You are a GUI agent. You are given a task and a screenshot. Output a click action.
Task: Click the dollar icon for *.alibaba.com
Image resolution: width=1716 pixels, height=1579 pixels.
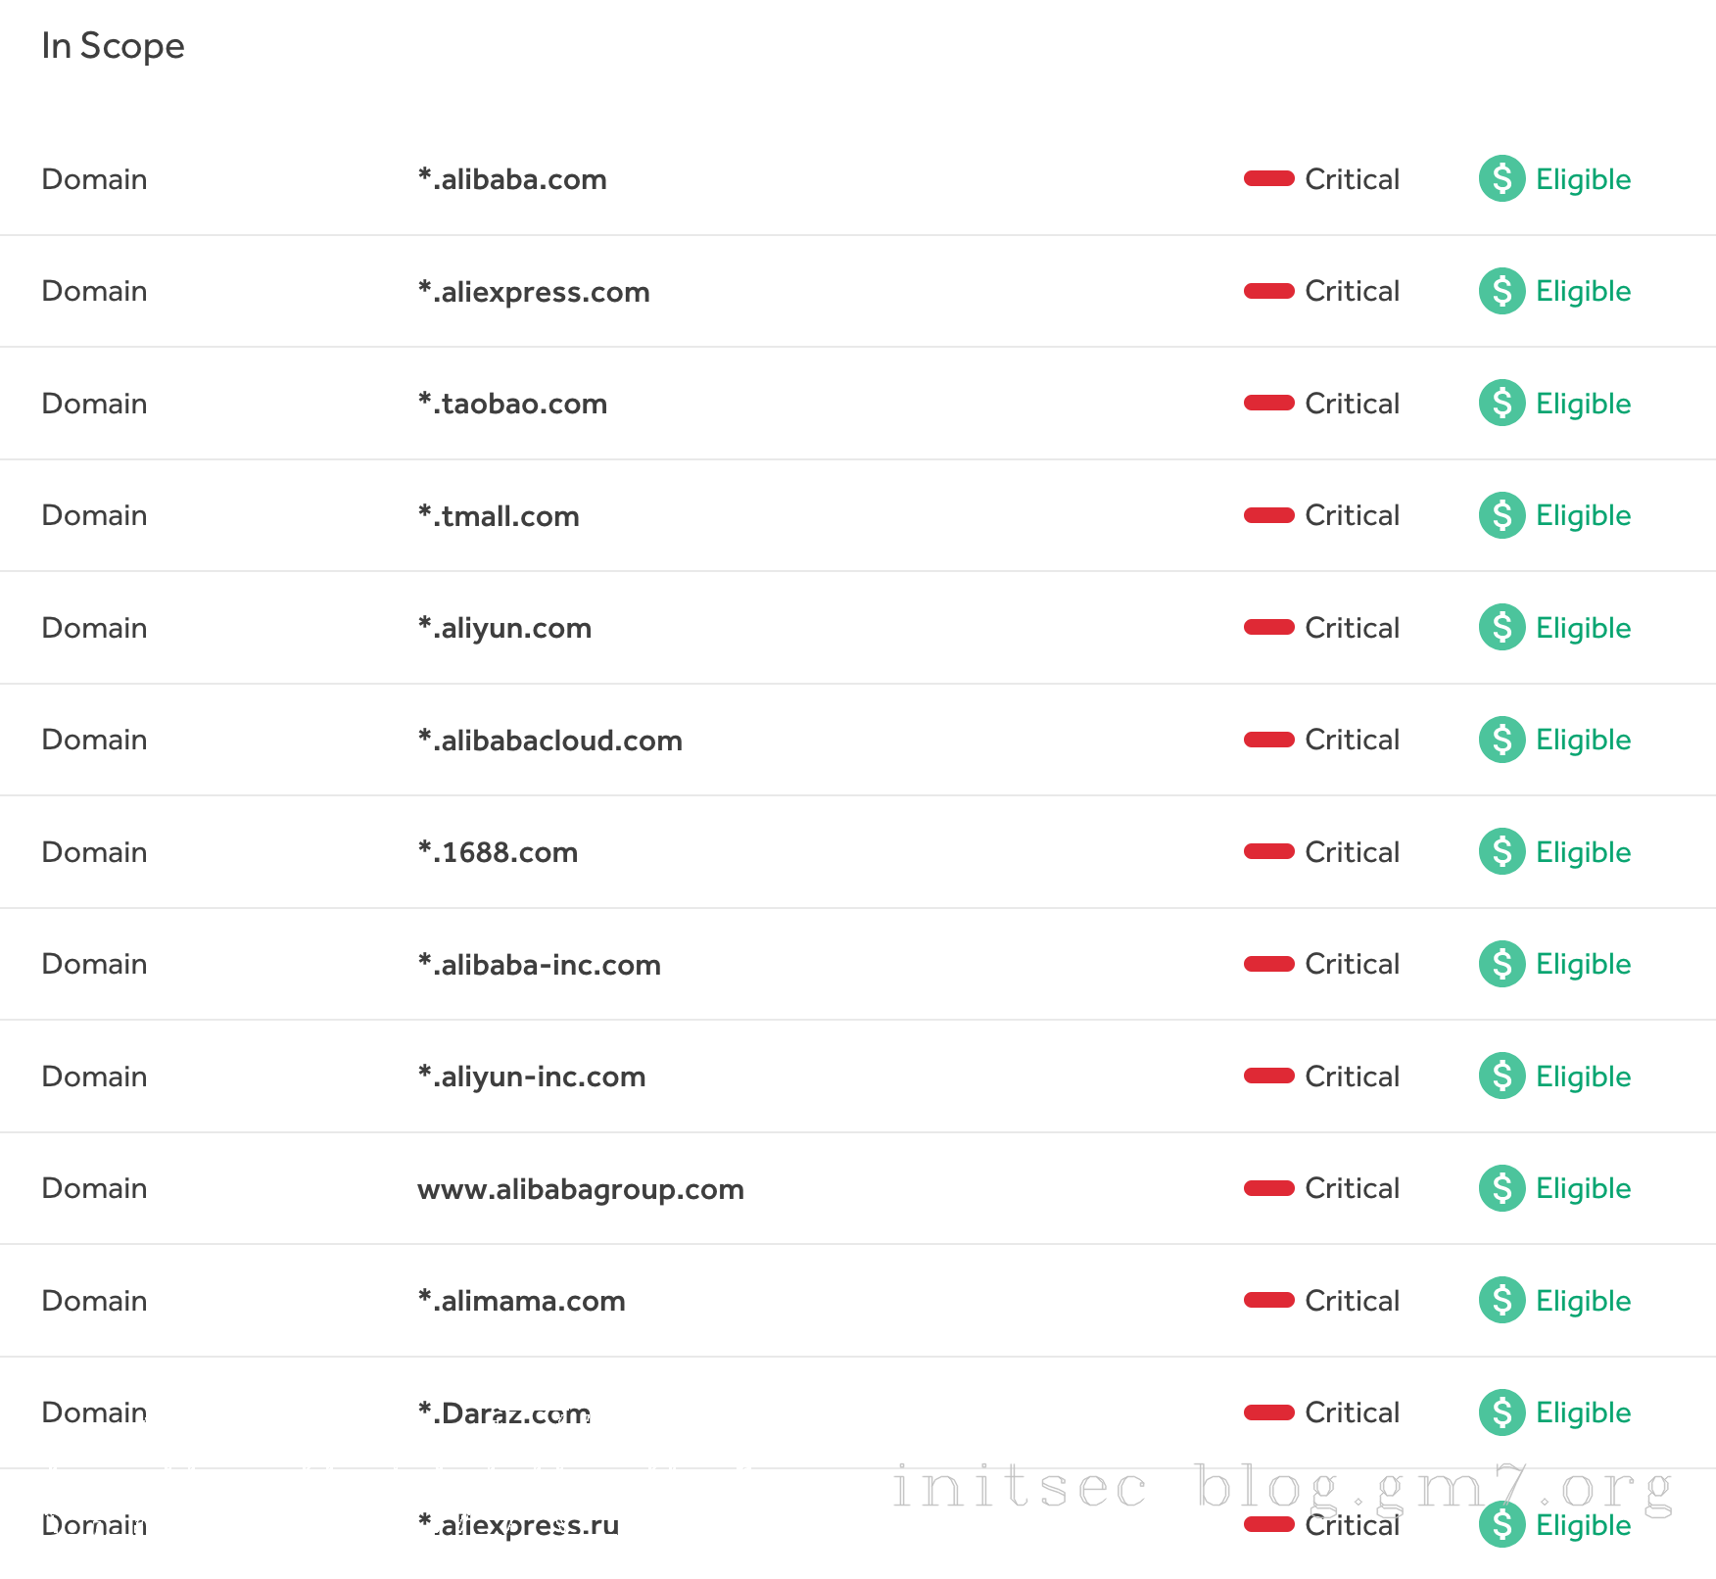pyautogui.click(x=1501, y=178)
